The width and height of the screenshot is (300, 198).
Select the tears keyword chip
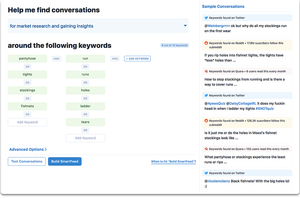85,122
